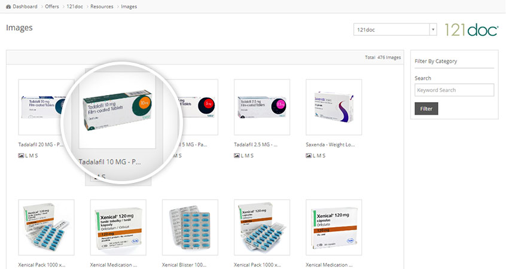The image size is (506, 269).
Task: Click L M S sizes under Tadalafil 20 MG
Action: click(x=31, y=155)
